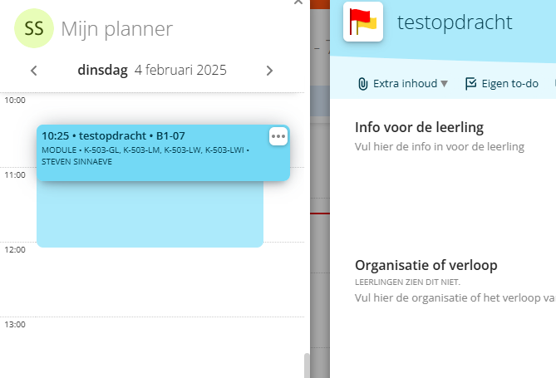Click the planner's vertical scrollbar
The width and height of the screenshot is (556, 378).
click(306, 365)
